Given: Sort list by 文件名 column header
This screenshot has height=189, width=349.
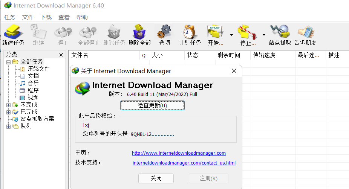Looking at the screenshot, I should pyautogui.click(x=80, y=55).
